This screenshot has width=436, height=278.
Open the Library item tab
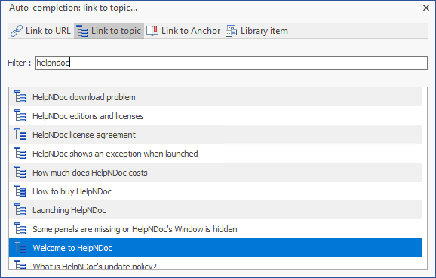coord(257,31)
